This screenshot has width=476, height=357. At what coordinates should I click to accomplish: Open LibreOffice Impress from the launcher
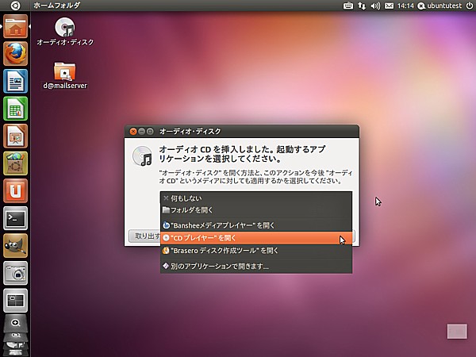click(x=15, y=136)
